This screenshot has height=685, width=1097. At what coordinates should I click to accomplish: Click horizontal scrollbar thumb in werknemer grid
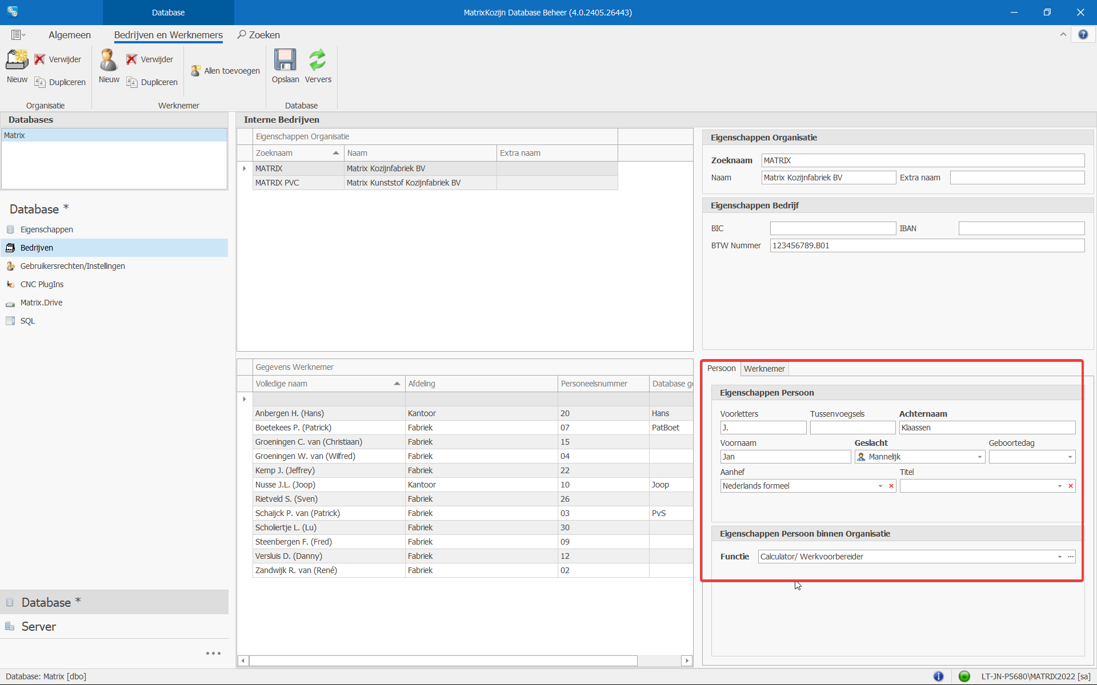click(x=443, y=660)
